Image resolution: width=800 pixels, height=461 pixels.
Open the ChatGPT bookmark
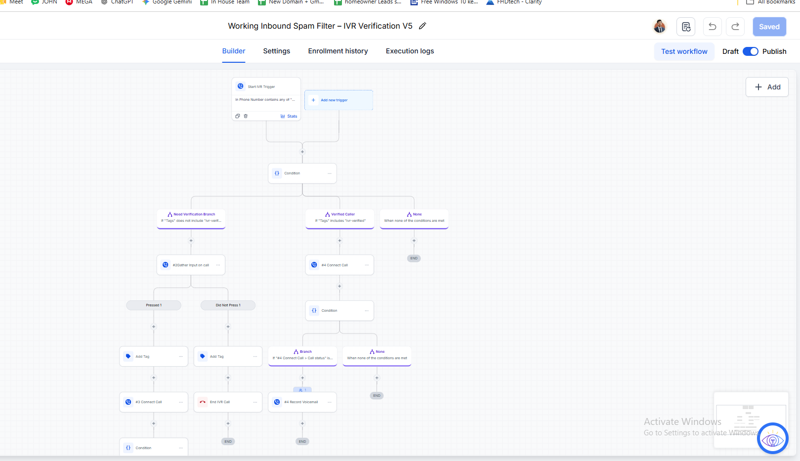tap(117, 2)
